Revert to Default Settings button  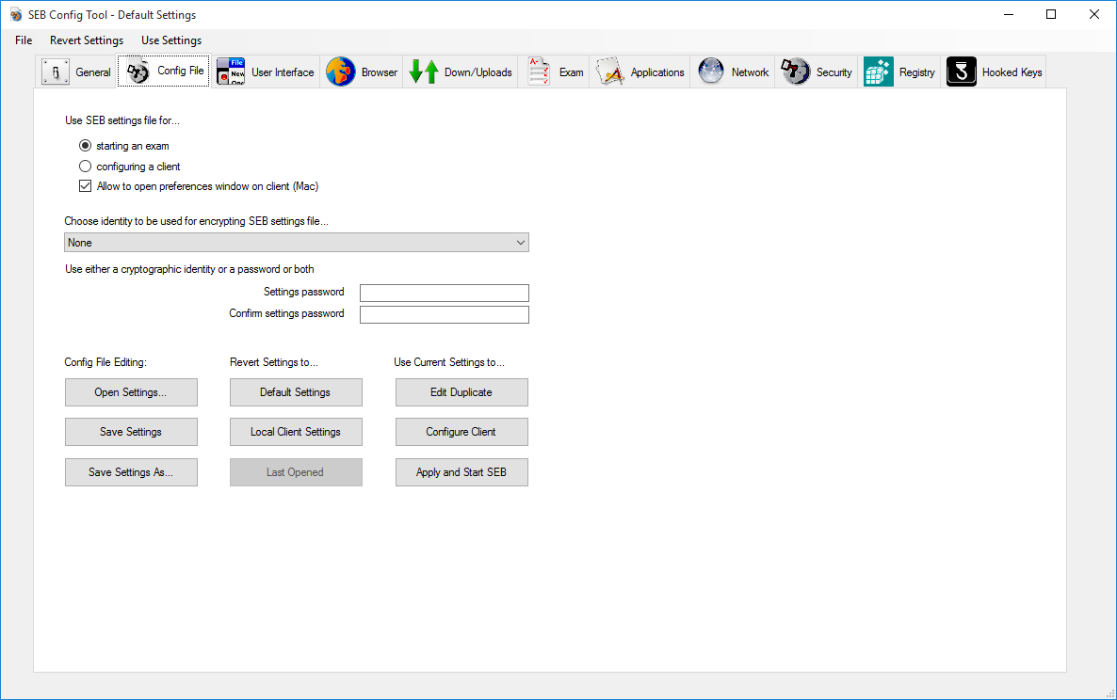tap(296, 392)
